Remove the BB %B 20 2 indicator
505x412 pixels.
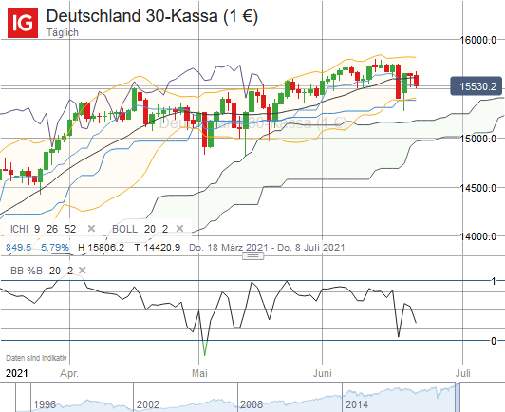pyautogui.click(x=83, y=271)
